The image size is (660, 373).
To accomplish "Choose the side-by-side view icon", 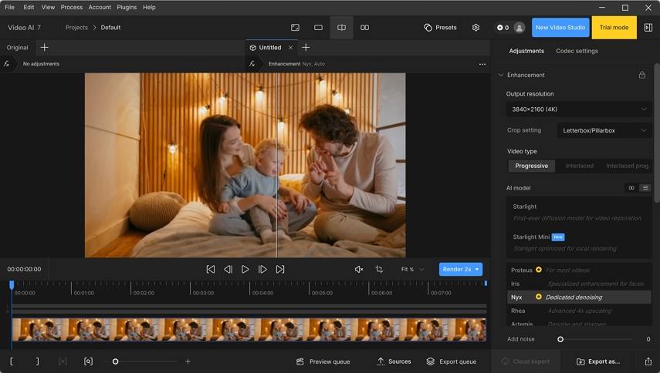I will (364, 27).
